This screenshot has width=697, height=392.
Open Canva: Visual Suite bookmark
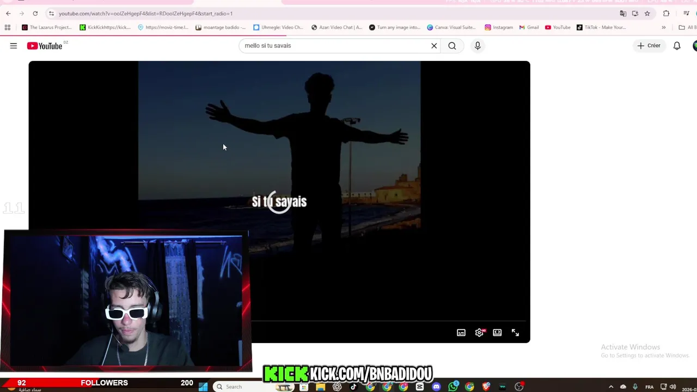[451, 27]
